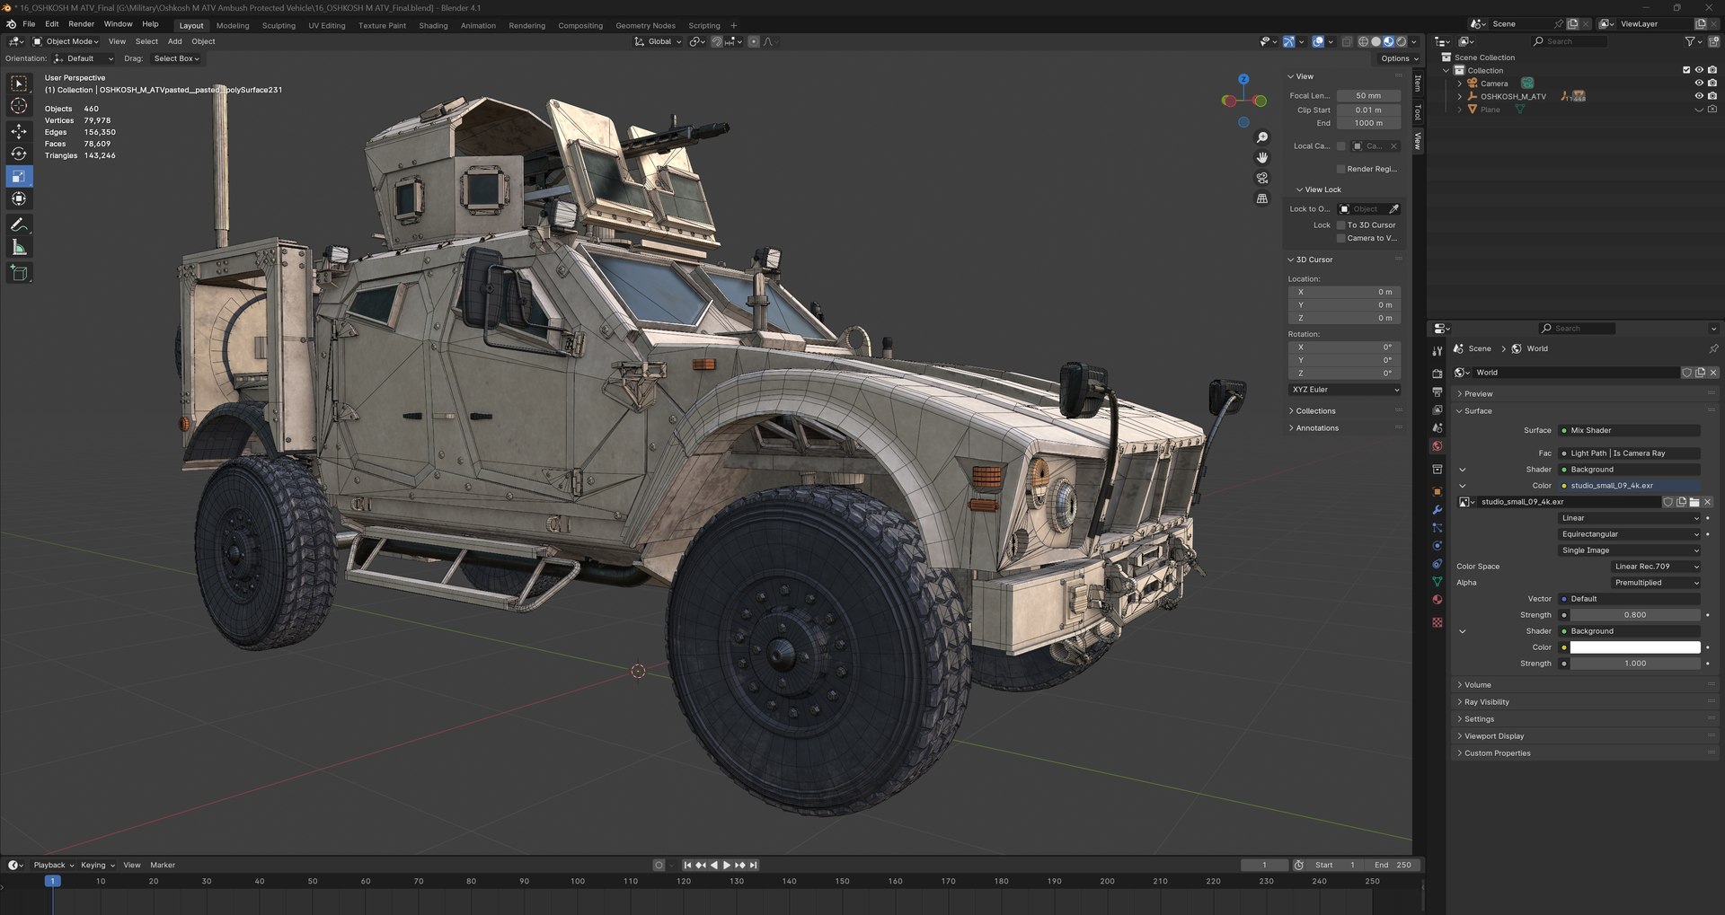
Task: Open the Global transform orientation dropdown
Action: click(x=659, y=41)
